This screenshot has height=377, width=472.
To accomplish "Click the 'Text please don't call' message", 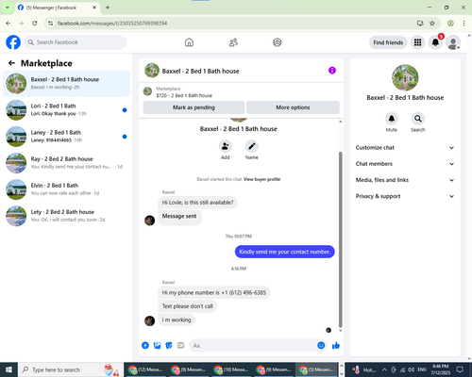I will [x=187, y=306].
